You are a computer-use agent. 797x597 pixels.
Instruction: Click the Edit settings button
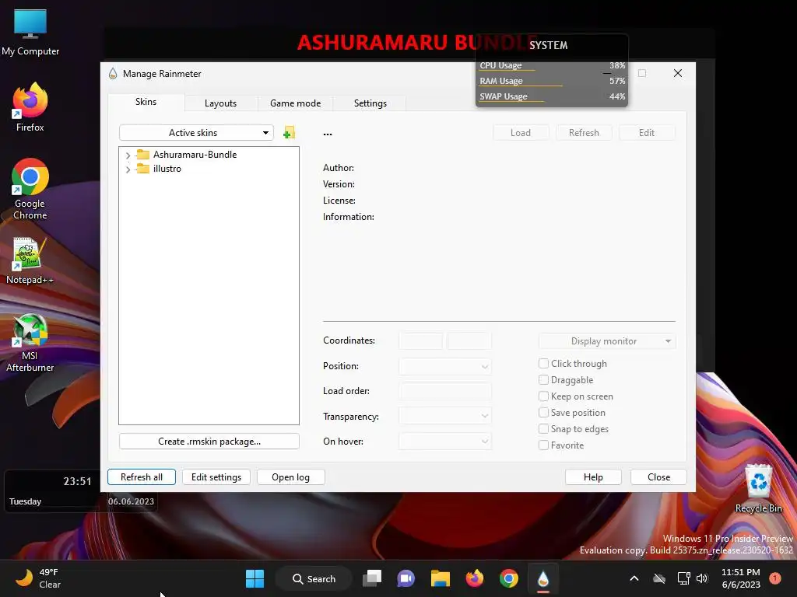point(216,477)
